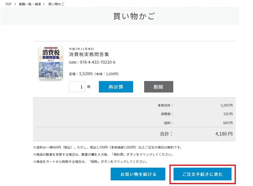Screen dimensions: 253x186
Task: Click the 買い物かご breadcrumb item
Action: [56, 4]
